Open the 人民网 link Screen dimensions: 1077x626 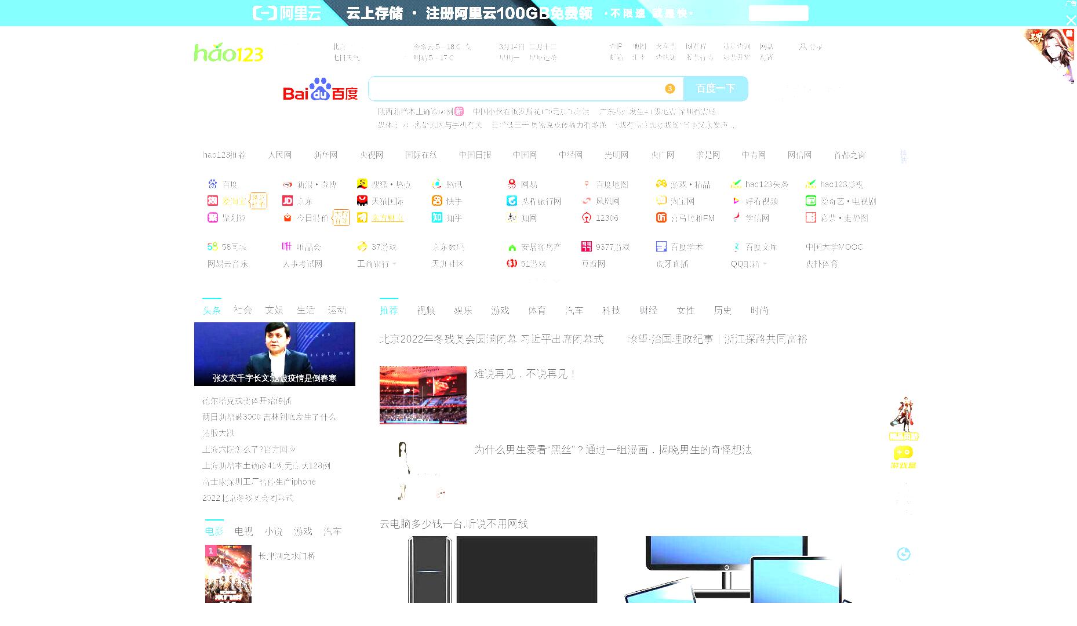[280, 155]
